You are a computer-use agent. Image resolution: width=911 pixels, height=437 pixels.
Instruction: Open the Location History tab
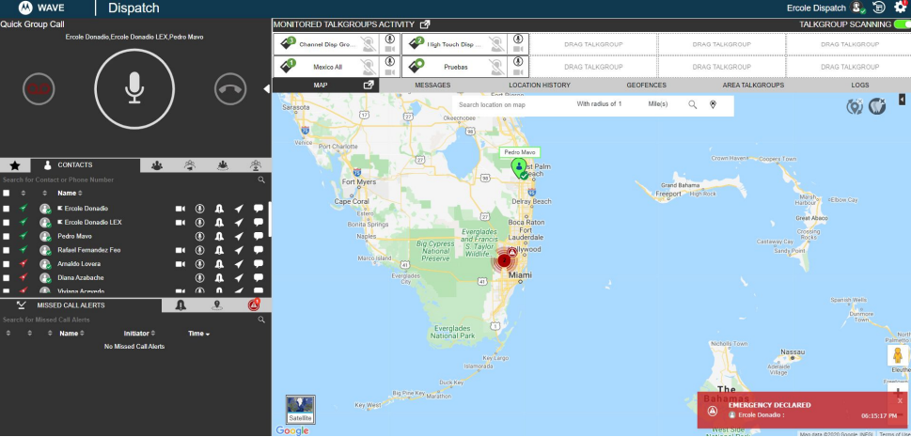point(540,85)
